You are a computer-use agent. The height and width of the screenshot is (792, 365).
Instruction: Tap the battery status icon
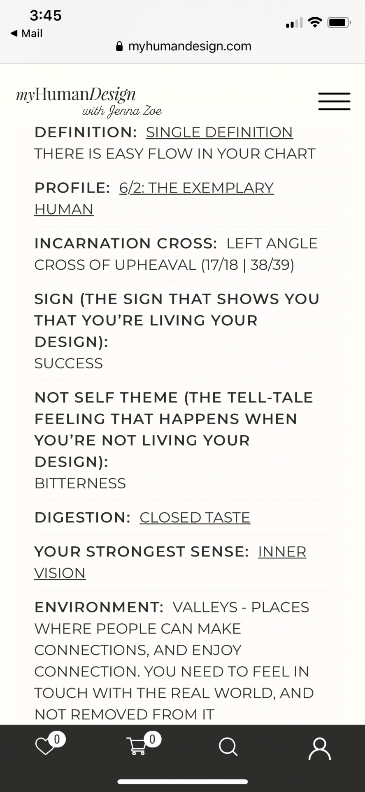click(x=339, y=22)
